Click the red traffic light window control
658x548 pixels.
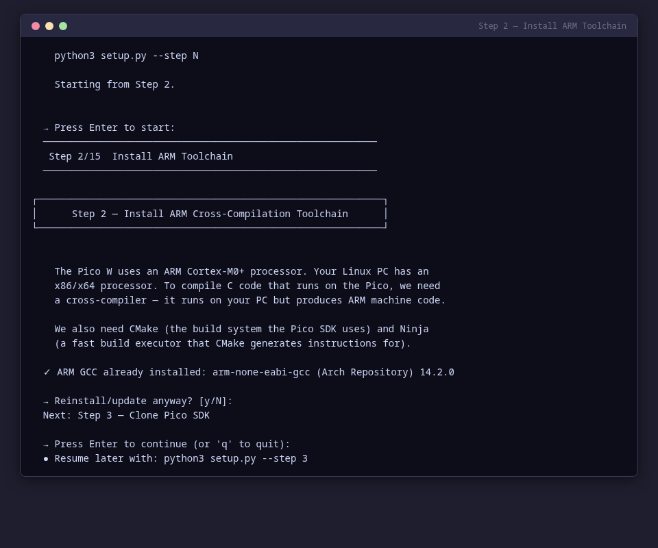coord(36,26)
